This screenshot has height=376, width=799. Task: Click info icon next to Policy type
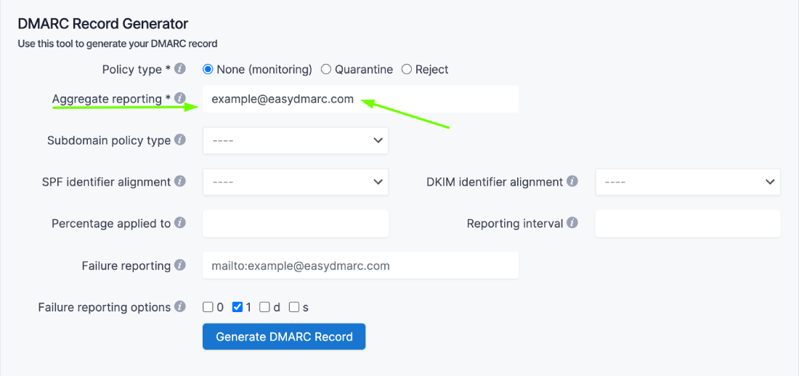tap(180, 69)
